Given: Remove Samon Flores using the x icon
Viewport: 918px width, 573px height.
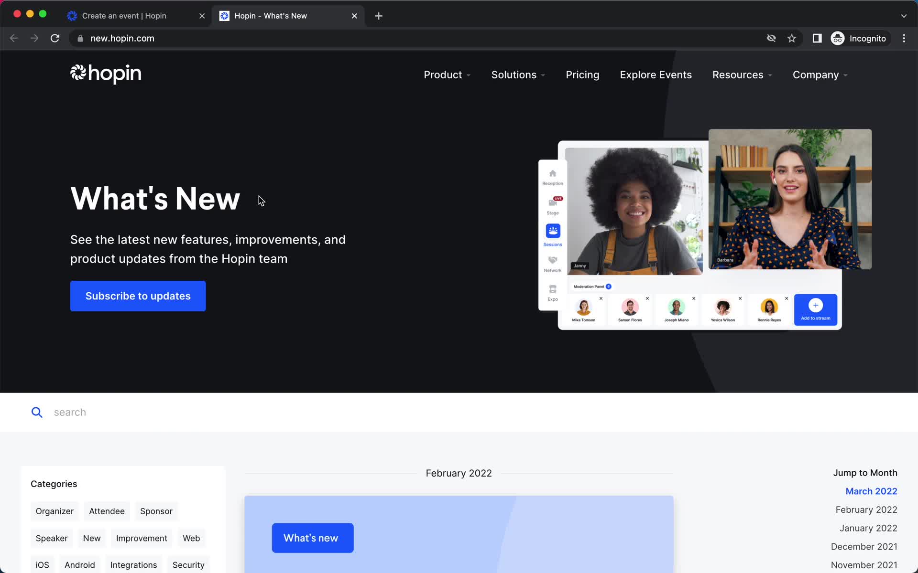Looking at the screenshot, I should (x=647, y=298).
